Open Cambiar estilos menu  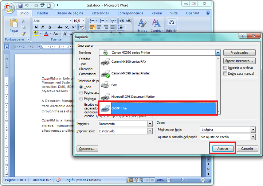coord(157,25)
